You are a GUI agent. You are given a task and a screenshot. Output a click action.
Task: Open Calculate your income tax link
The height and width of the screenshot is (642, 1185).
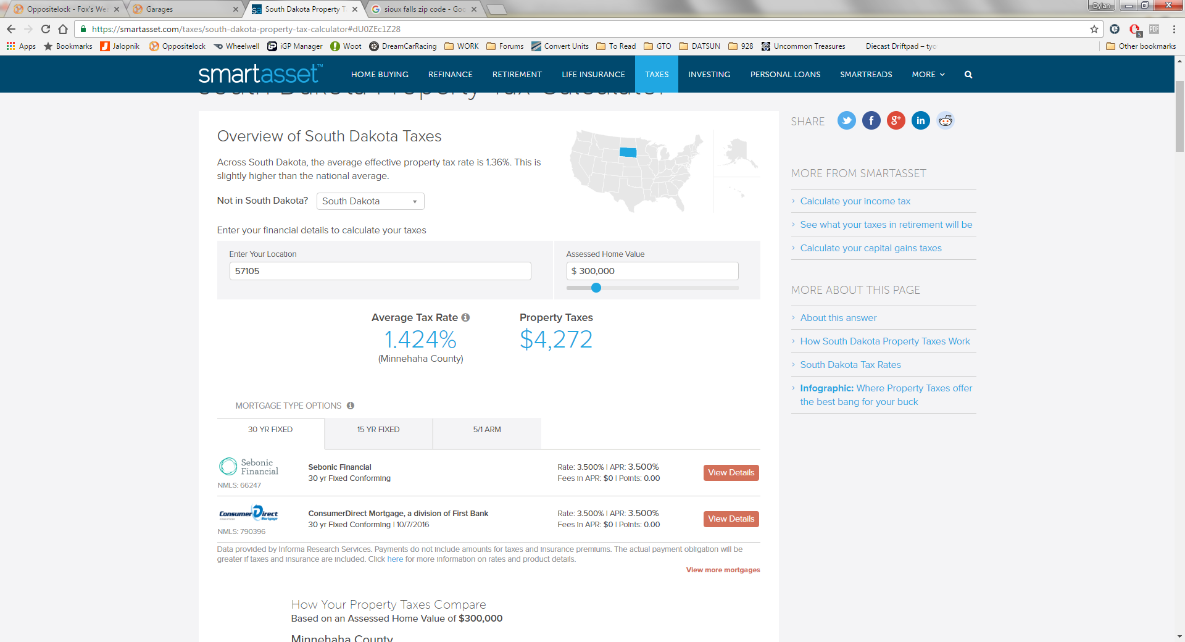pyautogui.click(x=855, y=201)
